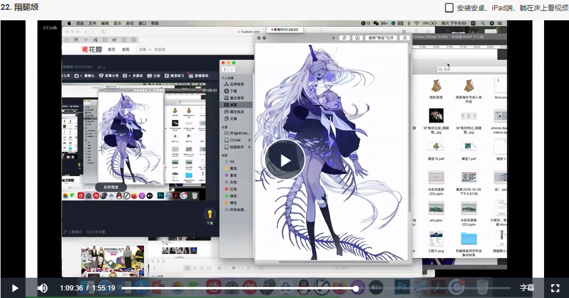Select the 绿色 tag

[233, 196]
